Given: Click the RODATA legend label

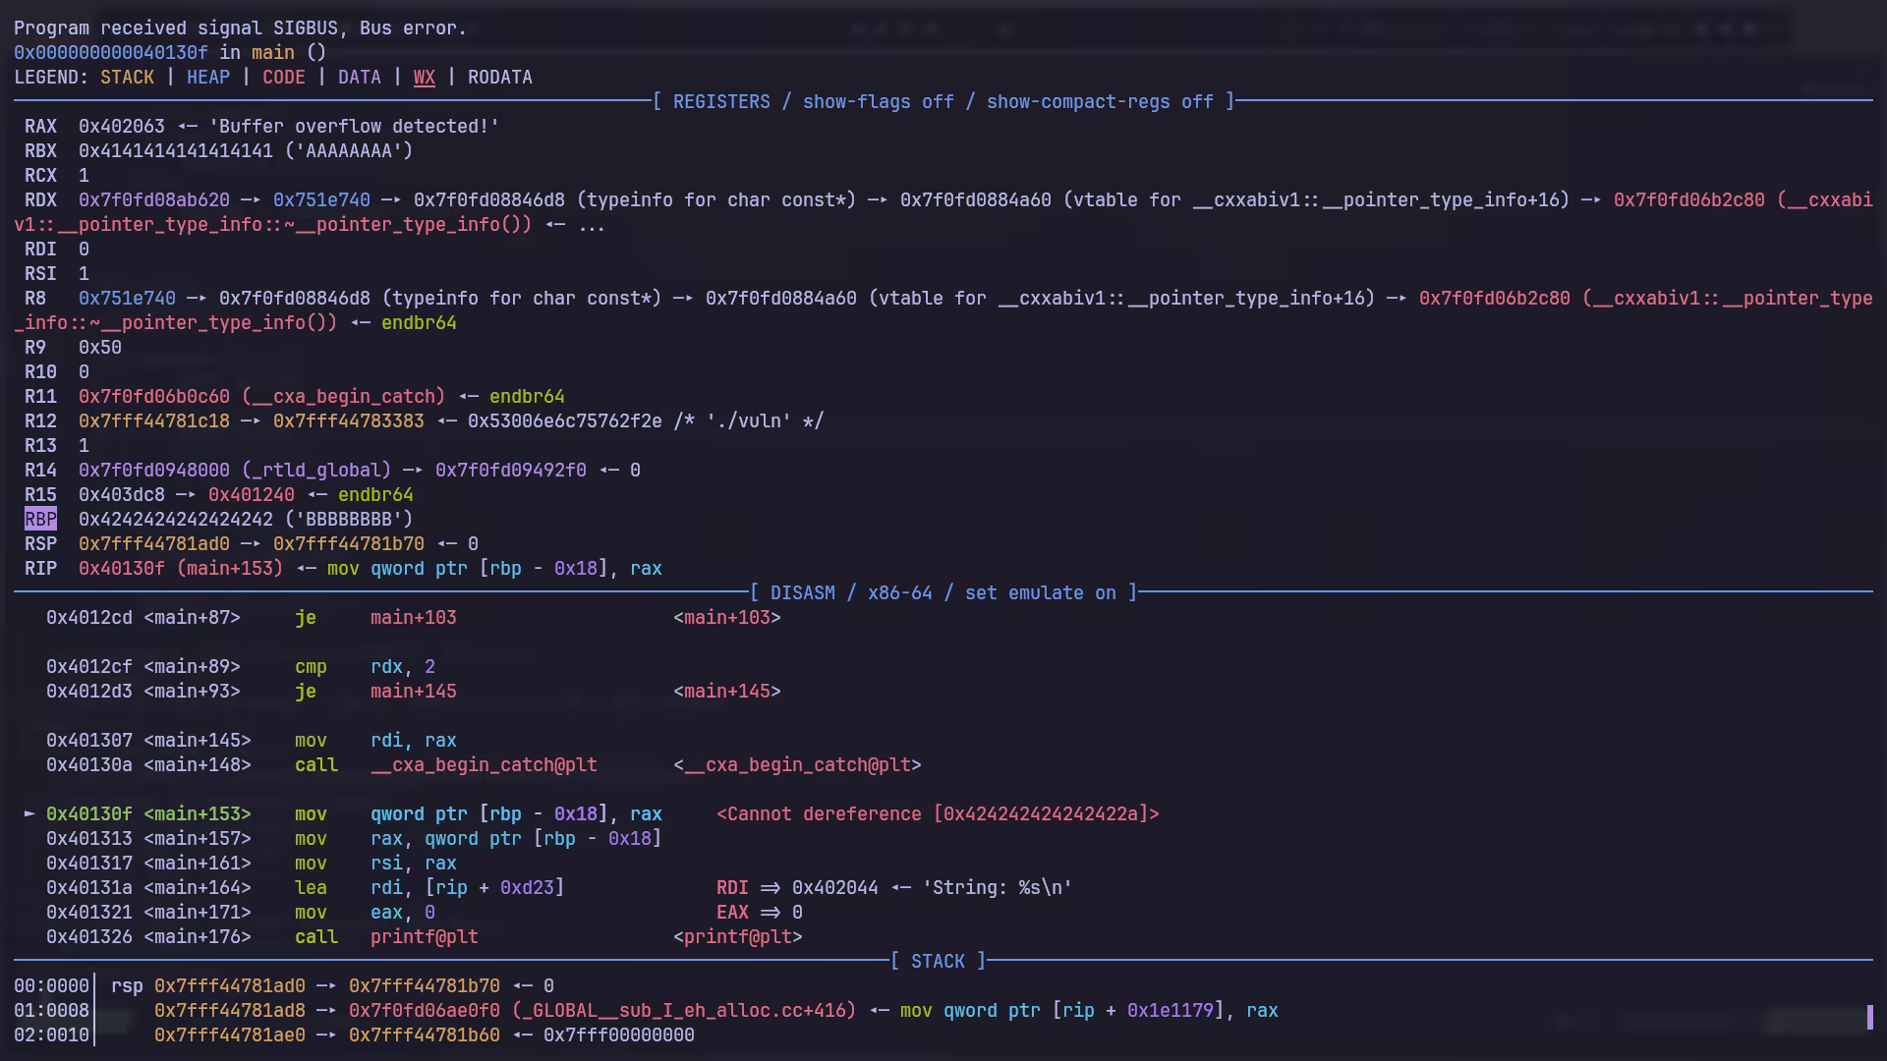Looking at the screenshot, I should click(x=499, y=78).
